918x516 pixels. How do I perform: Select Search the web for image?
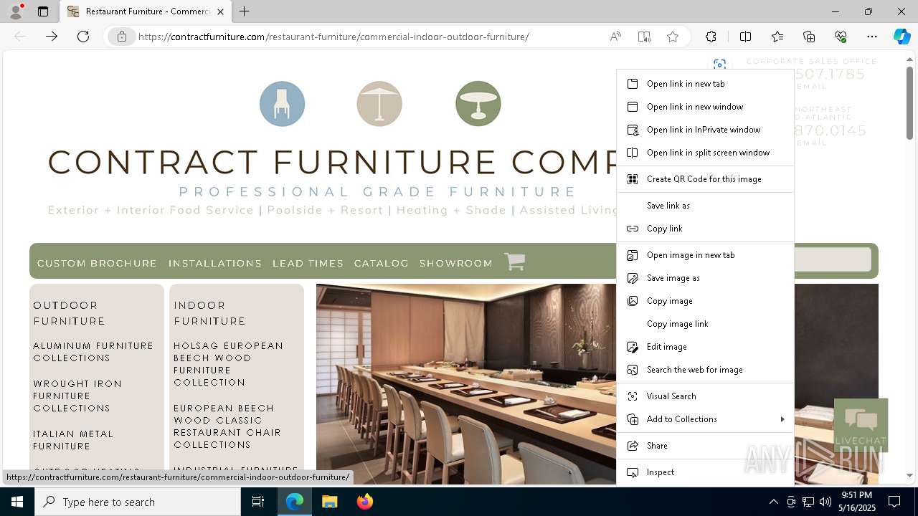(x=705, y=370)
